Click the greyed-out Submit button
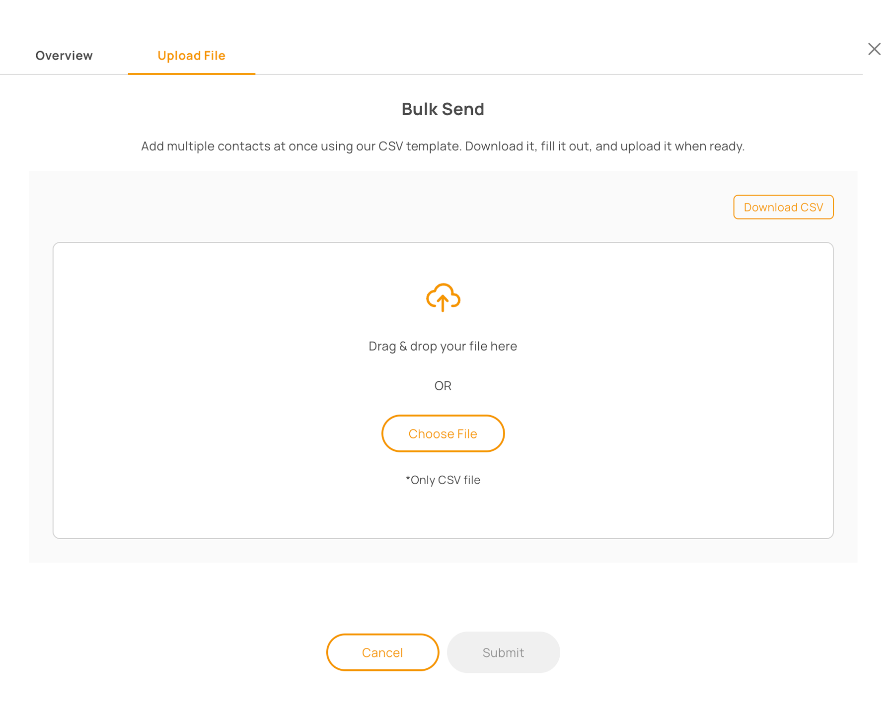Image resolution: width=894 pixels, height=720 pixels. 503,652
